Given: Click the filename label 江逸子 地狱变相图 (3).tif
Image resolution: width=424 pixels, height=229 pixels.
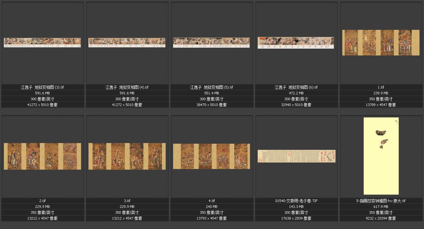Looking at the screenshot, I should pos(42,87).
